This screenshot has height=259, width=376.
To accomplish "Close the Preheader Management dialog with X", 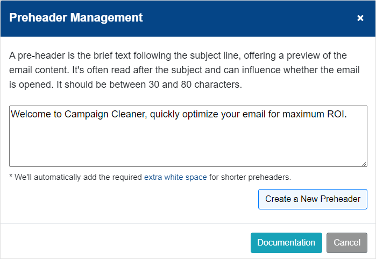I will tap(360, 18).
